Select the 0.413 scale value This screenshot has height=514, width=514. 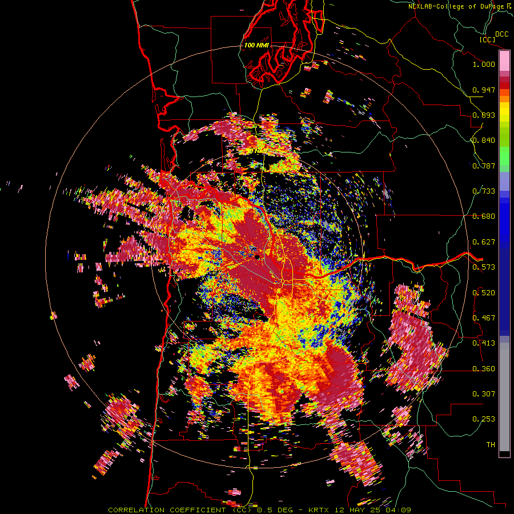pyautogui.click(x=484, y=343)
